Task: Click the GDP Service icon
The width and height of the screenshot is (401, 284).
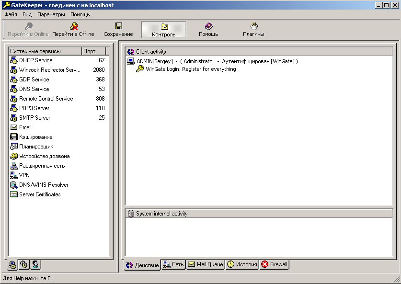Action: click(13, 80)
